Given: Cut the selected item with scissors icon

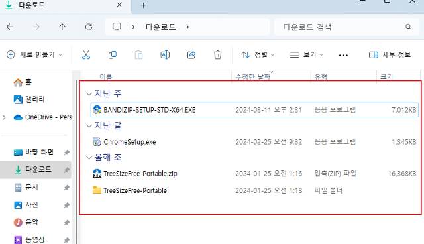Looking at the screenshot, I should click(86, 55).
